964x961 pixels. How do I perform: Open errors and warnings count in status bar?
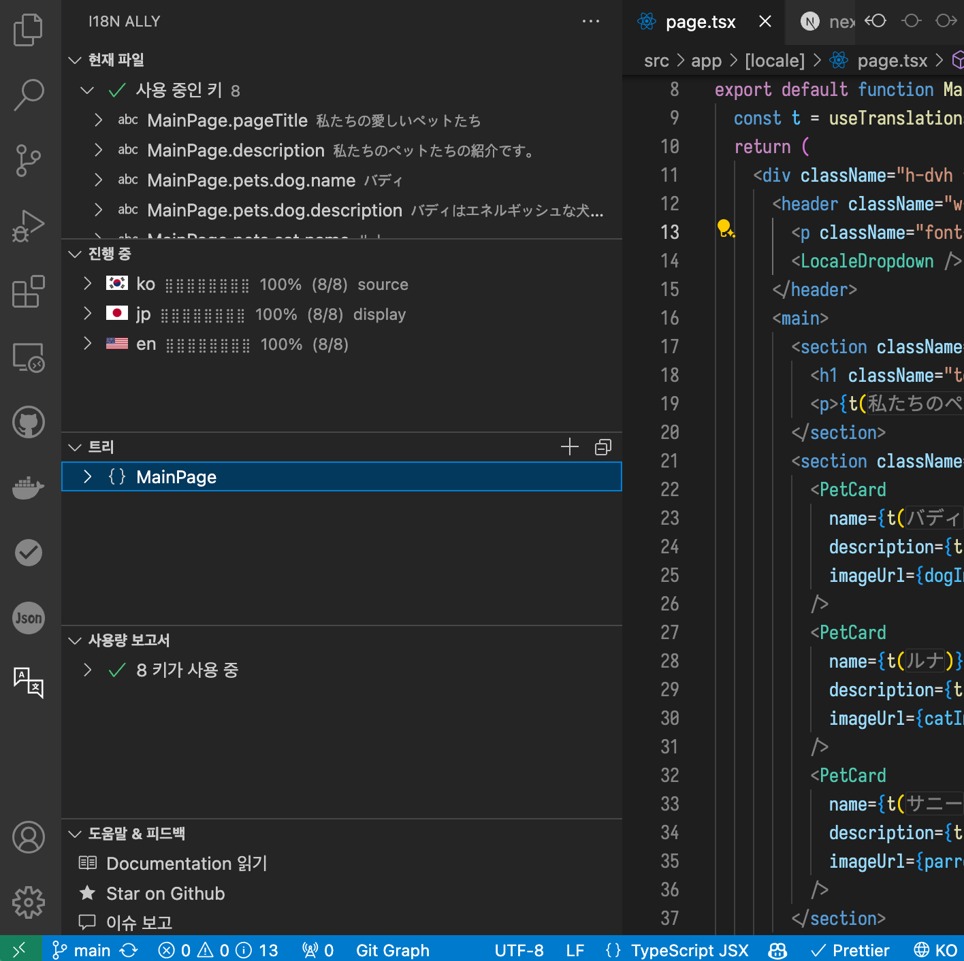coord(218,950)
